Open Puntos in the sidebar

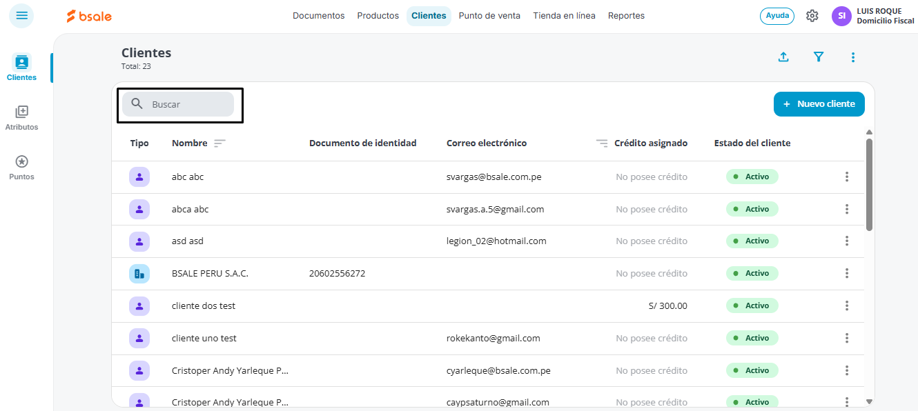(x=21, y=168)
